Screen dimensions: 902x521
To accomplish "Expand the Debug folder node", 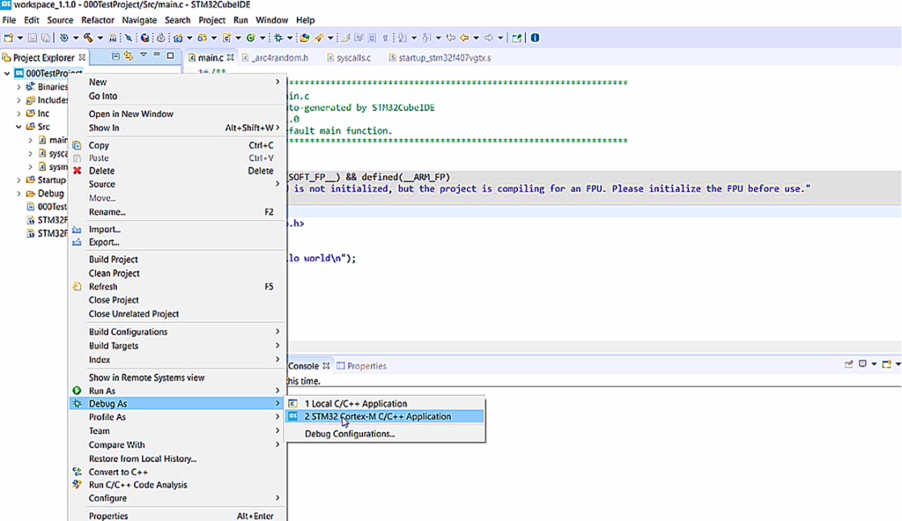I will tap(18, 194).
